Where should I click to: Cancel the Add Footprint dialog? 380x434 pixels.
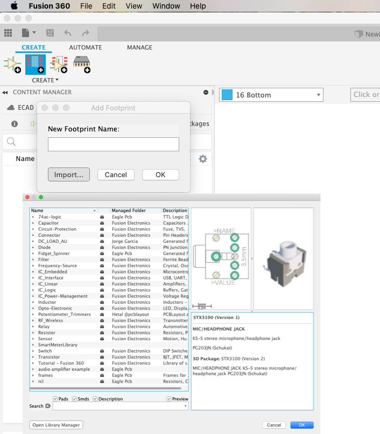116,174
